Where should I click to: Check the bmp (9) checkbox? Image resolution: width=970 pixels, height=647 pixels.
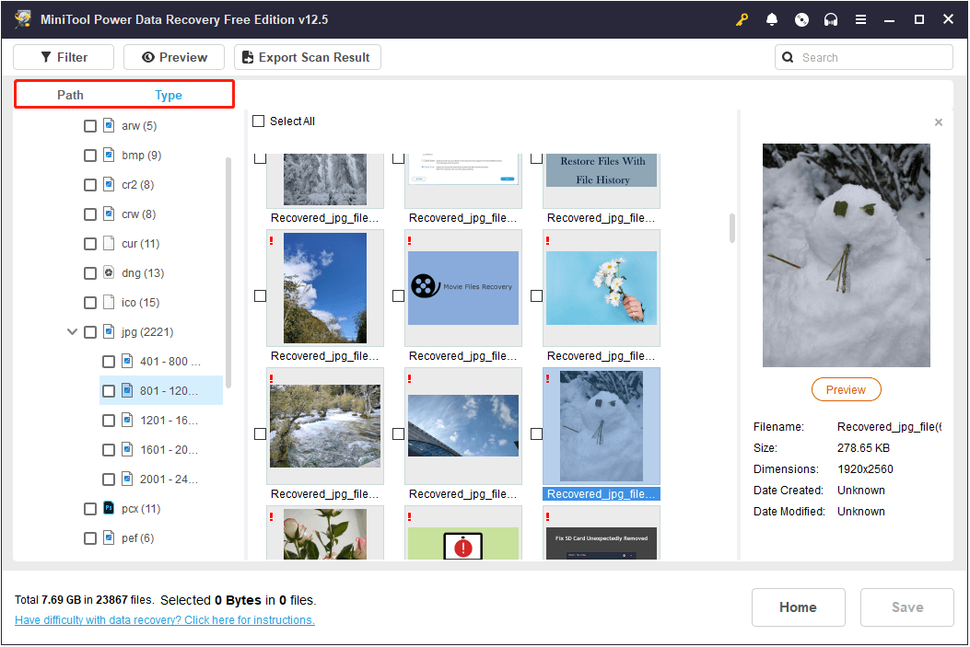(89, 155)
